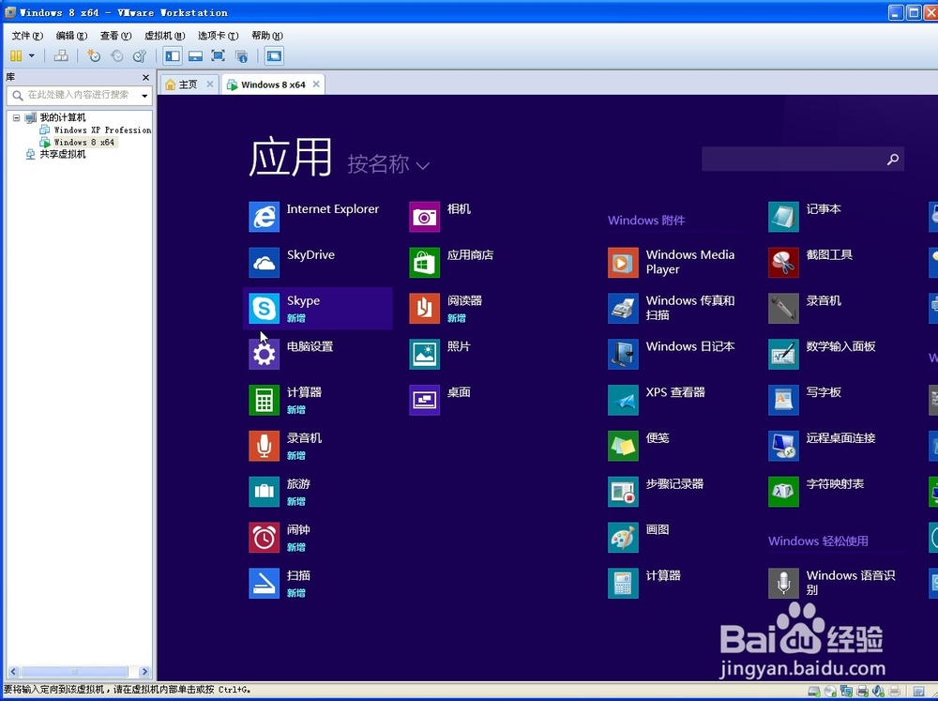Toggle the show library sidebar toolbar button
938x701 pixels.
tap(173, 55)
